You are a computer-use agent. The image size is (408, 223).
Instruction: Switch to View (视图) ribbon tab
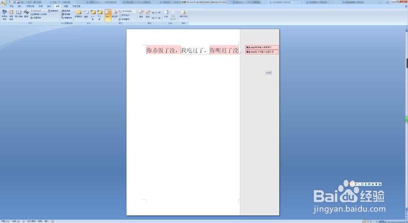point(66,6)
